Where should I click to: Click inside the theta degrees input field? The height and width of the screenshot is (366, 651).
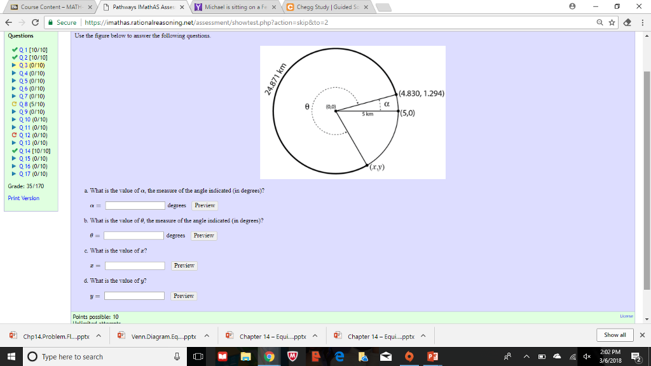134,235
